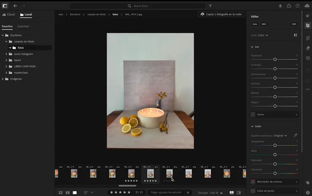Open the Keywords tag panel icon

coord(308,183)
